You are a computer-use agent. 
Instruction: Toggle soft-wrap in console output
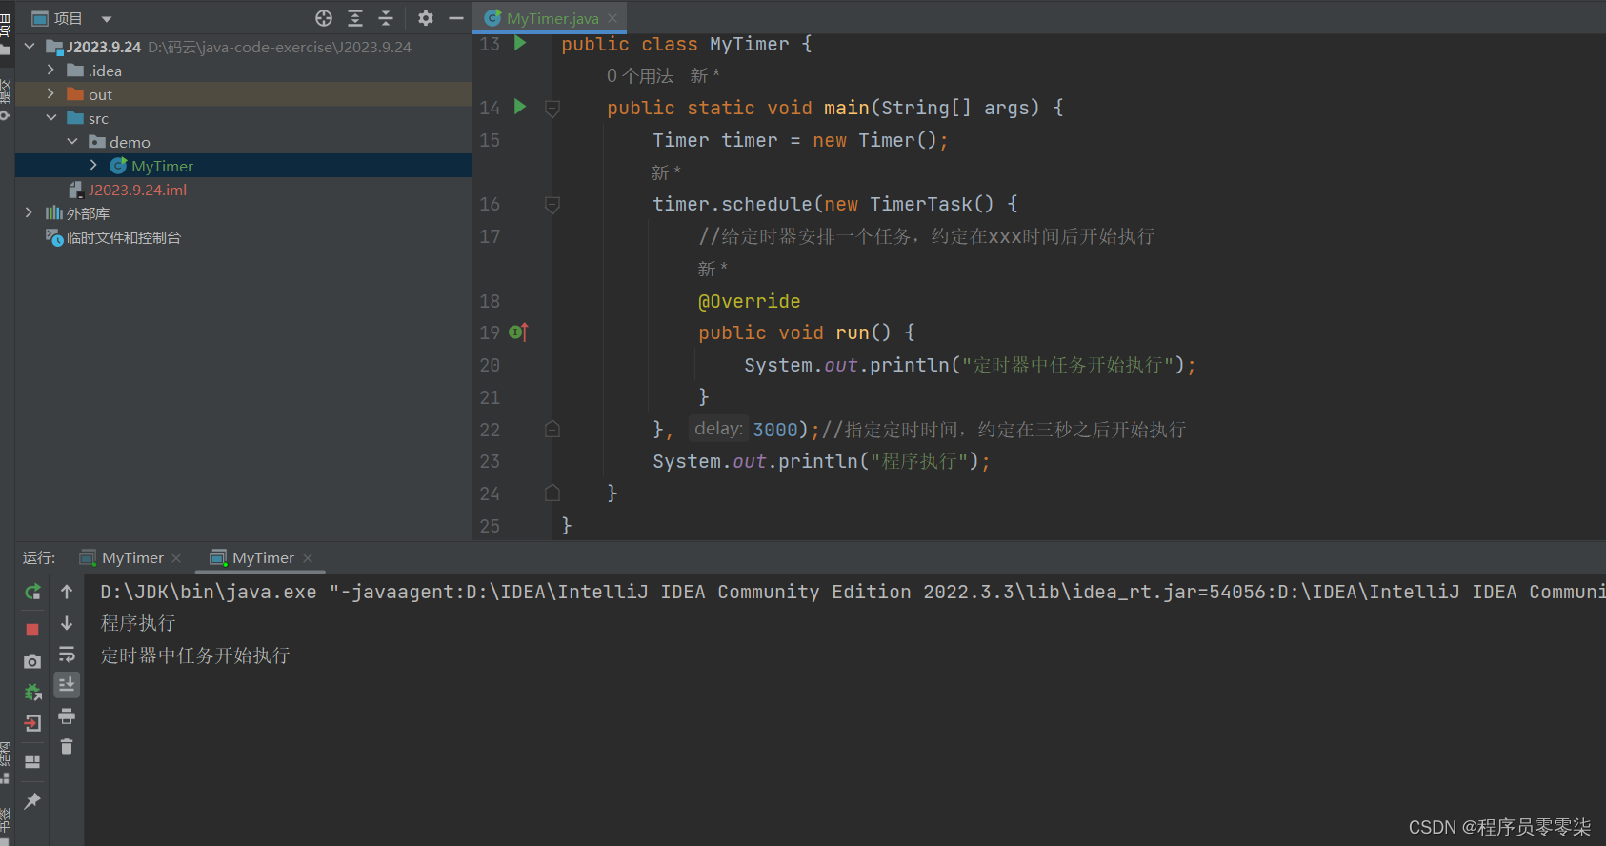point(67,655)
